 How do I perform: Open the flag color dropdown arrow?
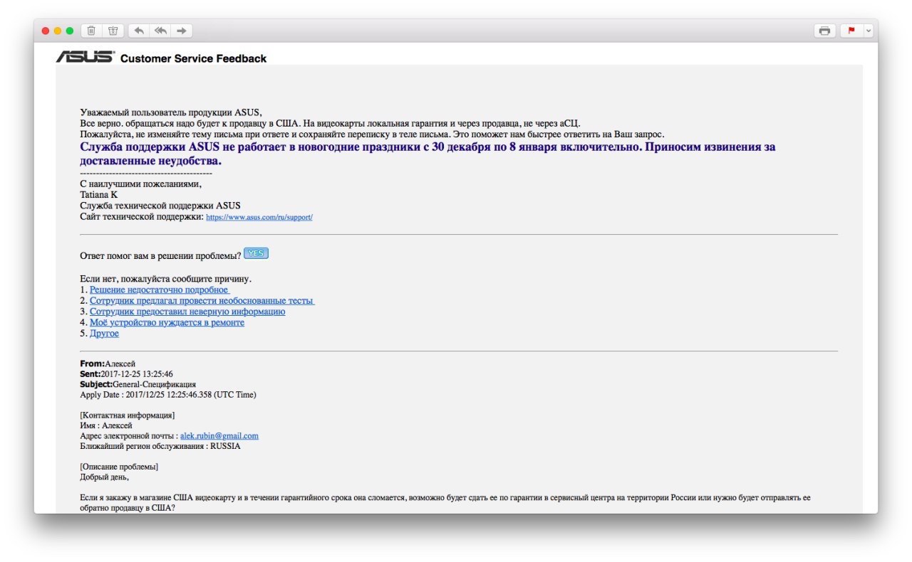point(868,31)
